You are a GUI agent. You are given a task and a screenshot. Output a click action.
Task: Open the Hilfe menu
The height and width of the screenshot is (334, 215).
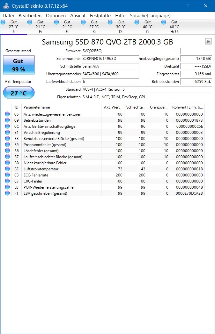pyautogui.click(x=120, y=16)
